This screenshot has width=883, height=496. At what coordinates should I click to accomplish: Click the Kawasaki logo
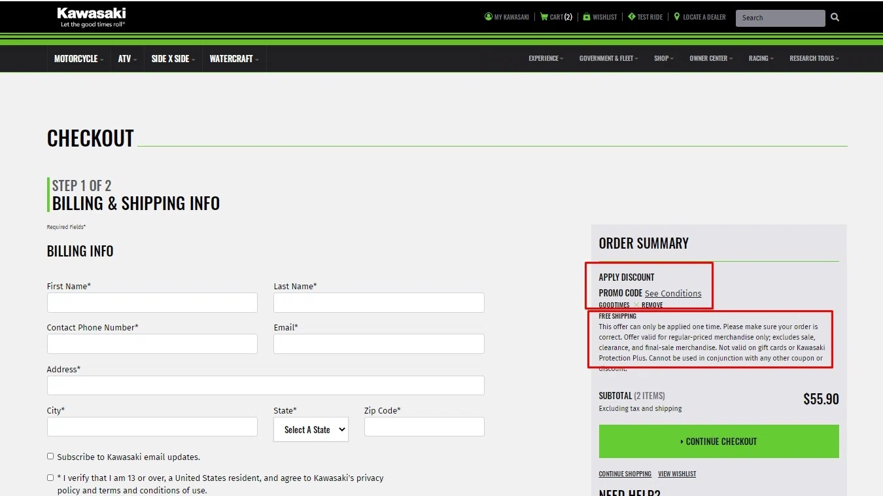tap(92, 17)
